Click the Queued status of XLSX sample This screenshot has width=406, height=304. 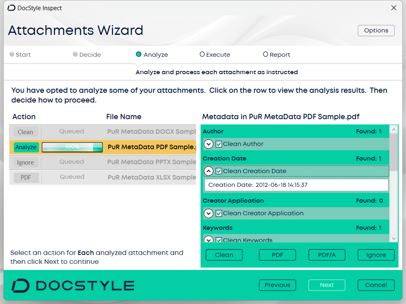(x=72, y=177)
